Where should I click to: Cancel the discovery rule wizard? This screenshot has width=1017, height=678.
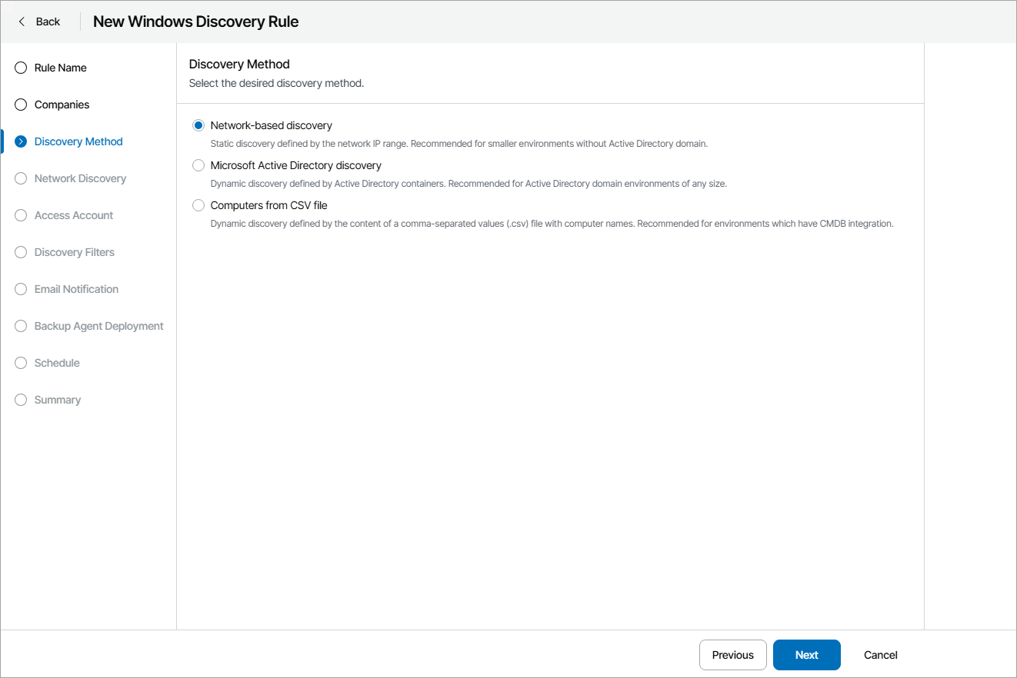879,654
